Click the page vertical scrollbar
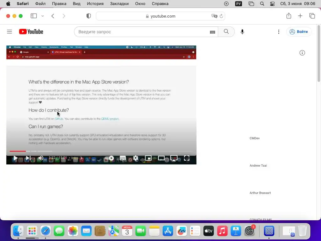Image resolution: width=321 pixels, height=241 pixels. 319,54
